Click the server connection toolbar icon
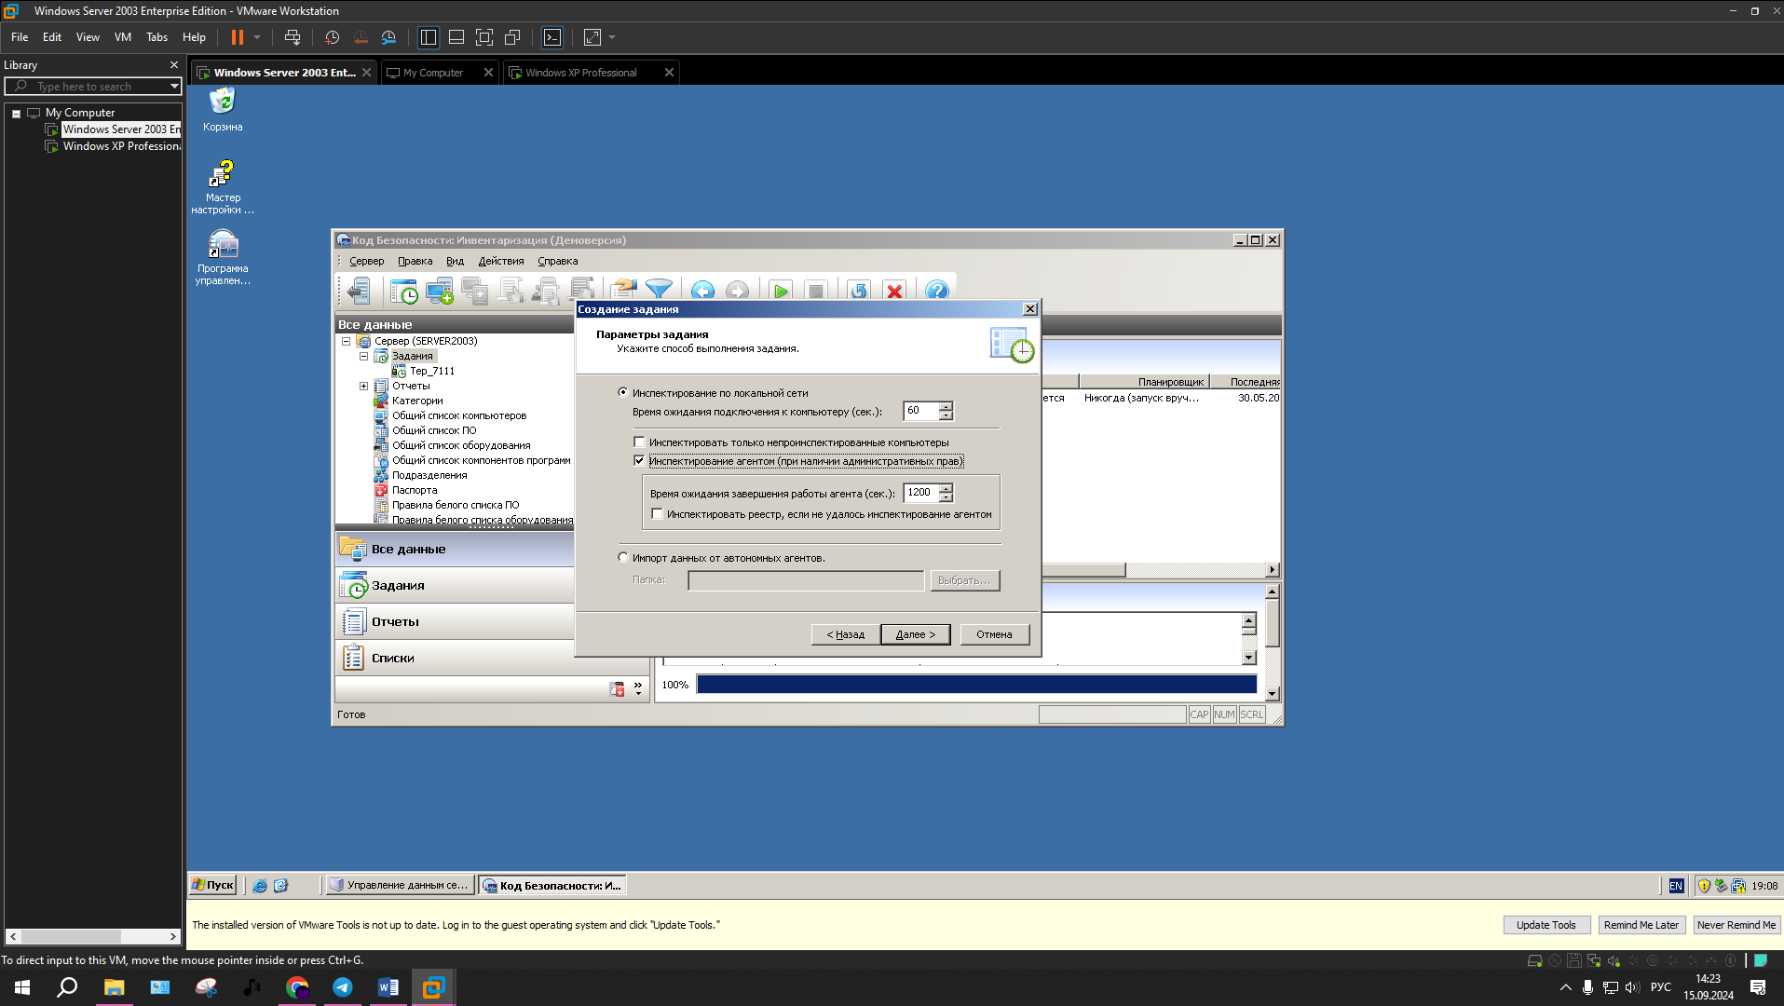 [x=359, y=292]
